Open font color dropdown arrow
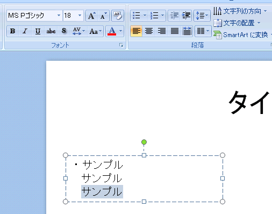The image size is (272, 214). coord(121,31)
